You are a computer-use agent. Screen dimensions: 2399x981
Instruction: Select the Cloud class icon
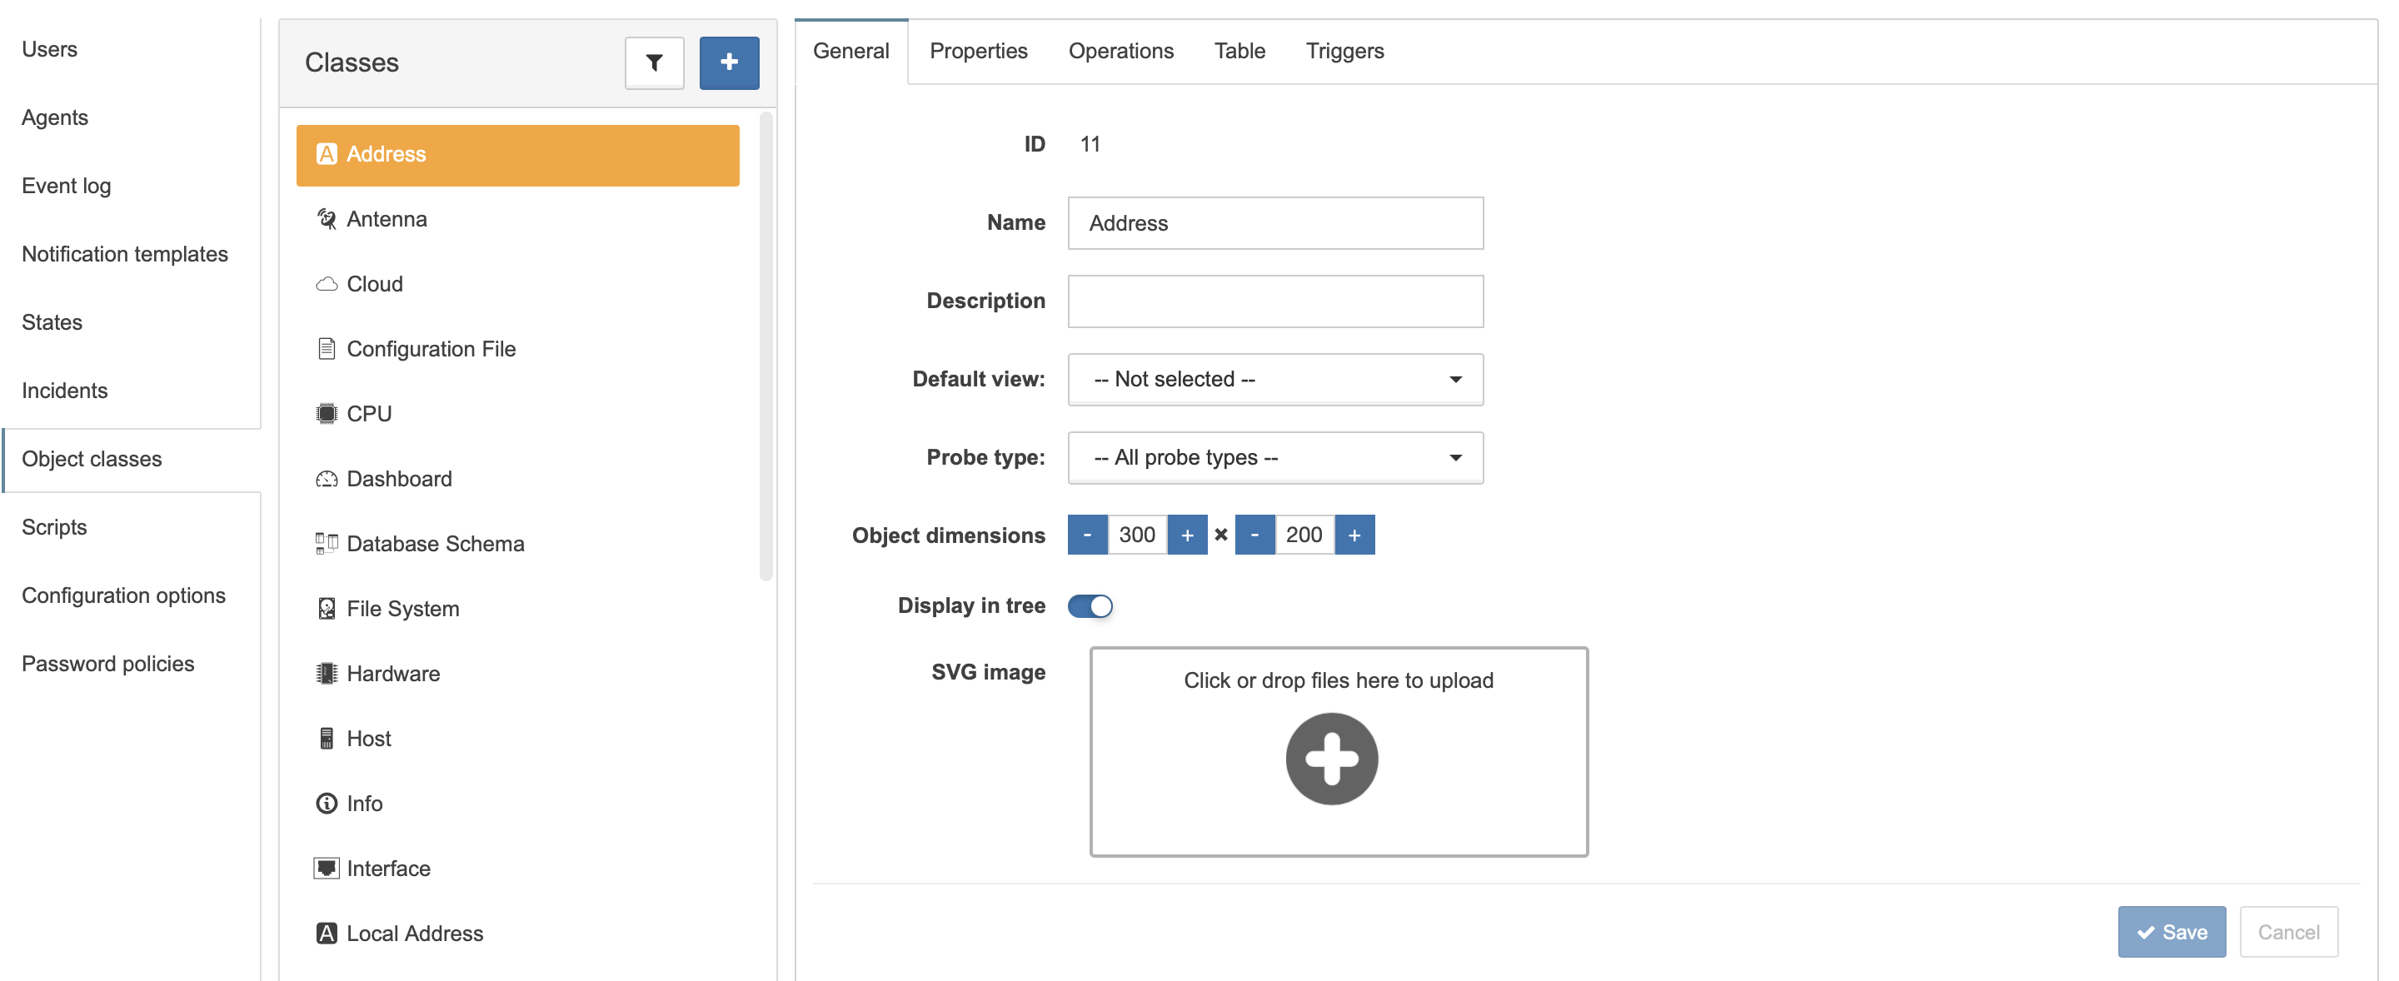[x=326, y=284]
